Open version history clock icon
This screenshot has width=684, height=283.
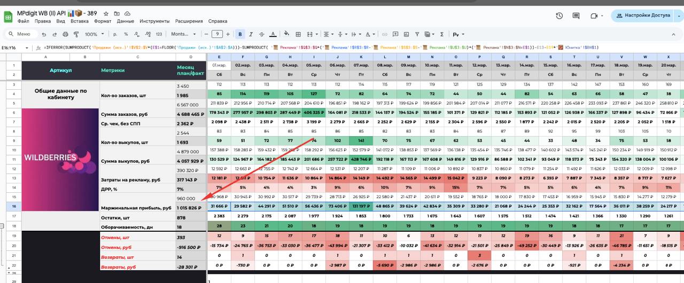click(559, 15)
